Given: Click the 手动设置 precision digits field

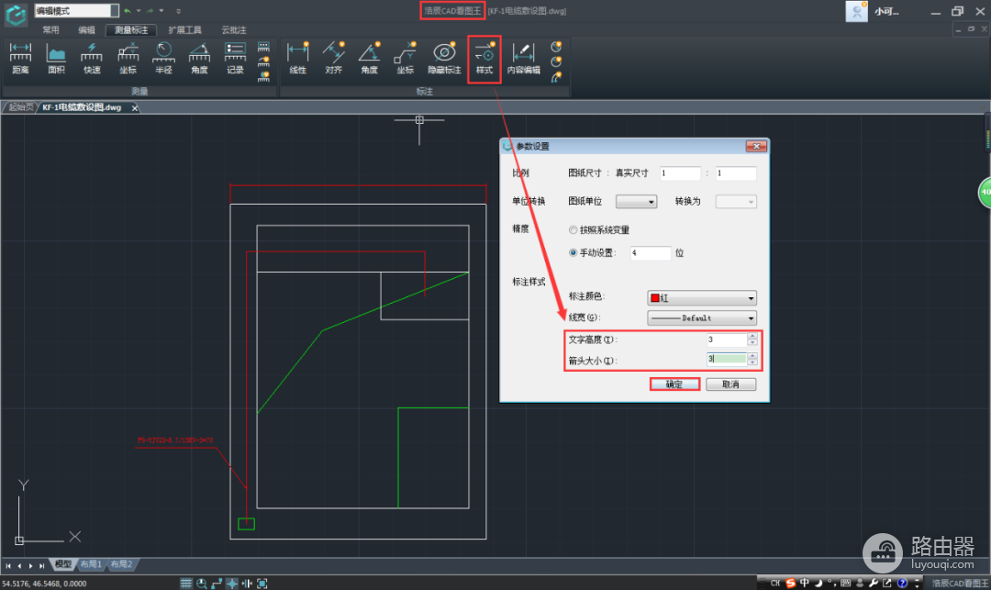Looking at the screenshot, I should pos(651,253).
